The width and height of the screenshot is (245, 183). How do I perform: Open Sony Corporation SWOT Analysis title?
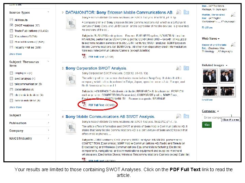coord(96,68)
